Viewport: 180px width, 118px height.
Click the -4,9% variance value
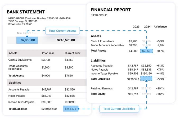[160, 45]
